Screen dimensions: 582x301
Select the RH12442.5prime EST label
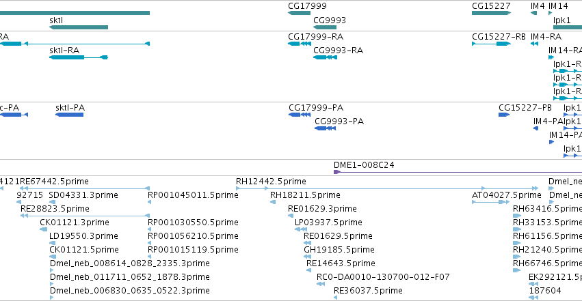tap(271, 182)
